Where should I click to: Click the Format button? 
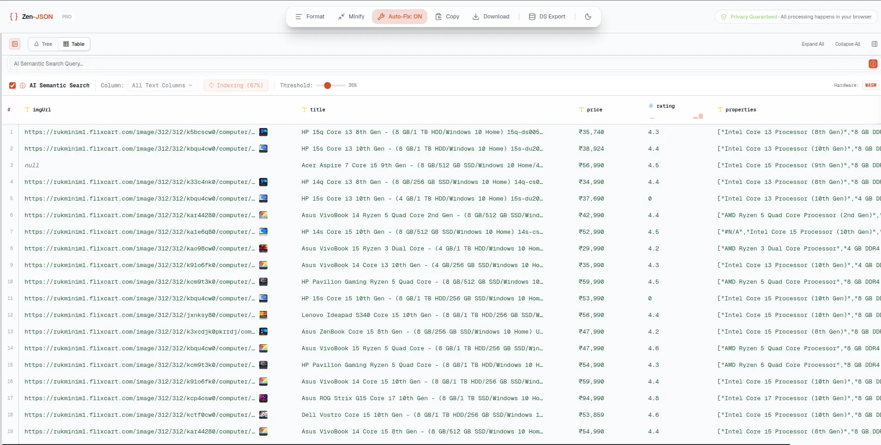(310, 17)
